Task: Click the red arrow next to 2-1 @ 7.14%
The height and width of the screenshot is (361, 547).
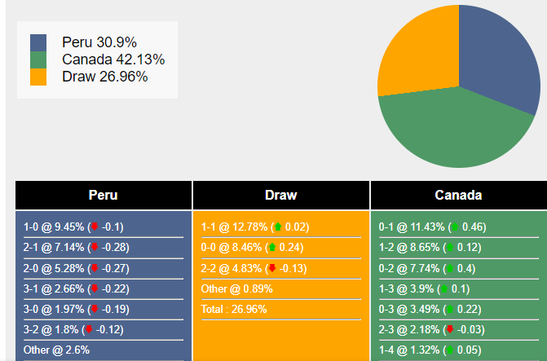Action: [94, 248]
